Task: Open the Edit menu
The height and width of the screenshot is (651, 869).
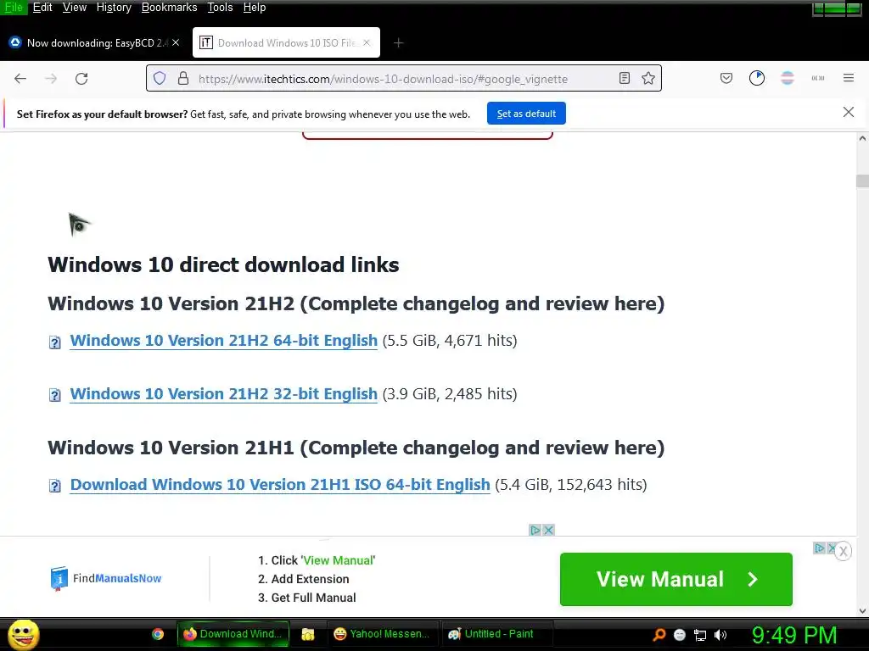Action: coord(42,7)
